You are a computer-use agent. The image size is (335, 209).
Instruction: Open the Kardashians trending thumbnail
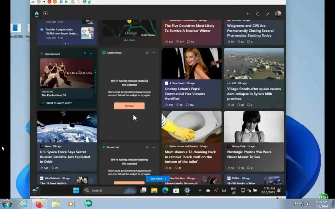point(67,73)
